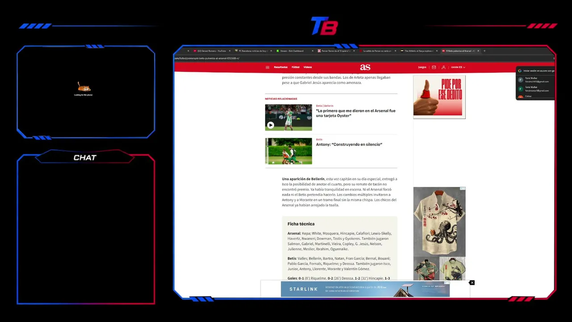Close the 'La salida de Ferran' tab
572x322 pixels.
(x=395, y=51)
